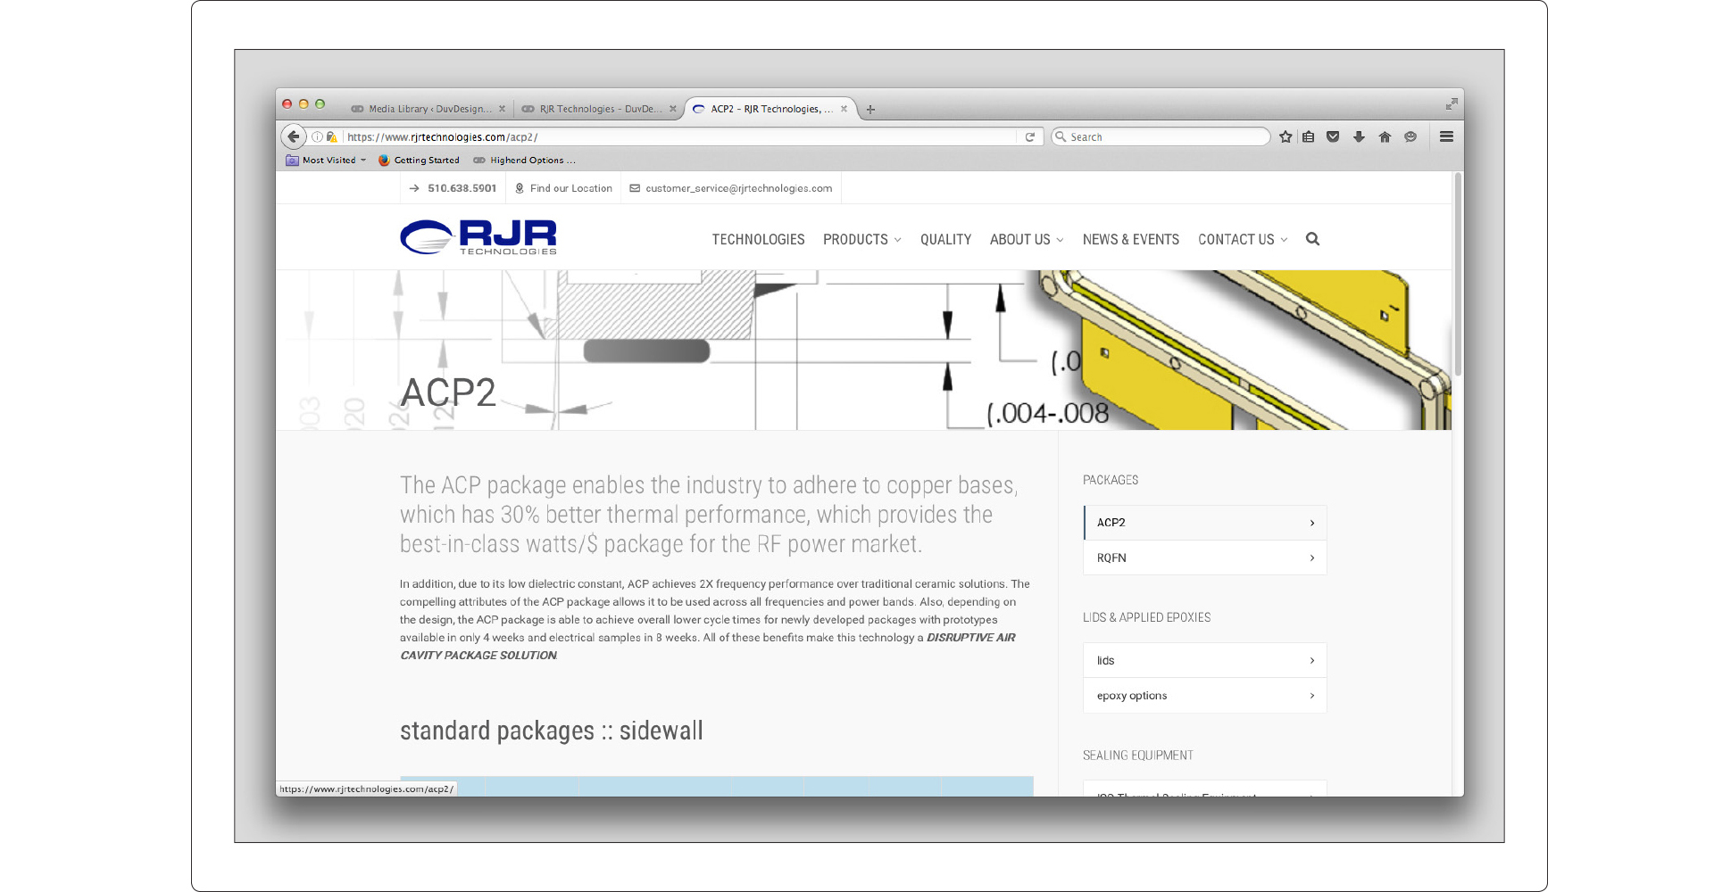Image resolution: width=1714 pixels, height=892 pixels.
Task: Click the 'standard packages :: sidewall' heading
Action: (x=552, y=731)
